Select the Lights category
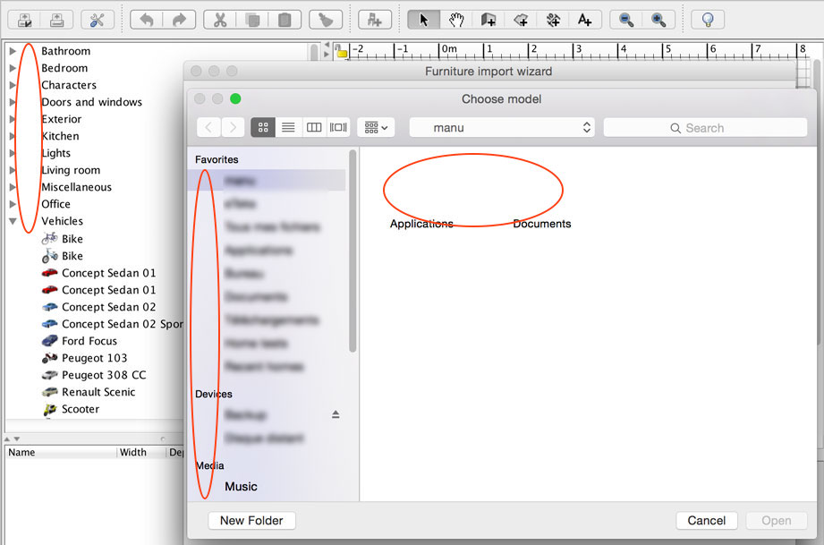Image resolution: width=824 pixels, height=545 pixels. tap(55, 153)
